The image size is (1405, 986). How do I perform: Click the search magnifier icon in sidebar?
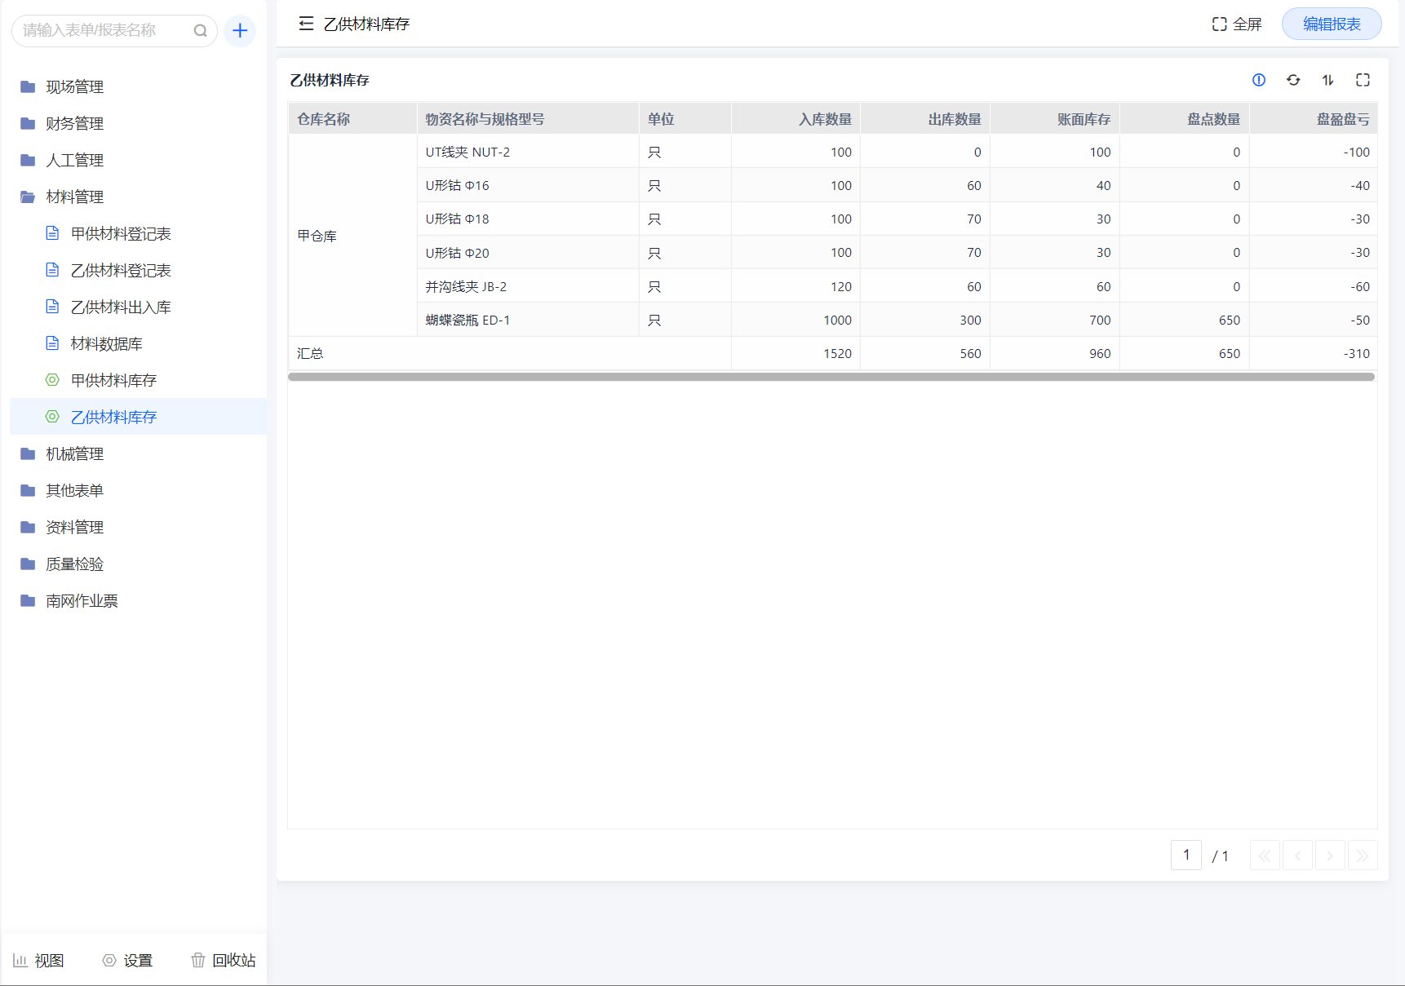(200, 31)
